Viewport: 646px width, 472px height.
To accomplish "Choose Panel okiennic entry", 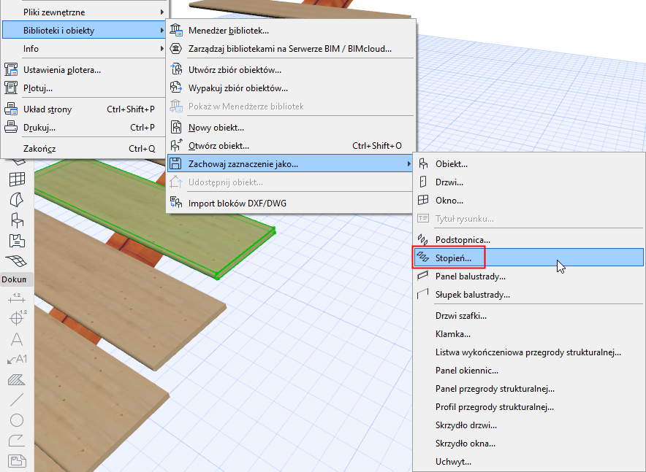I will tap(528, 371).
